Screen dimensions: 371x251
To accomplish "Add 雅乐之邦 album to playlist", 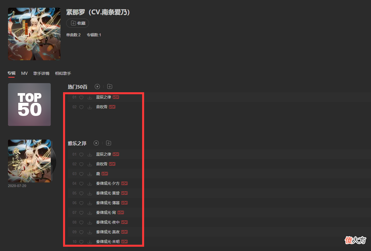I will [108, 143].
